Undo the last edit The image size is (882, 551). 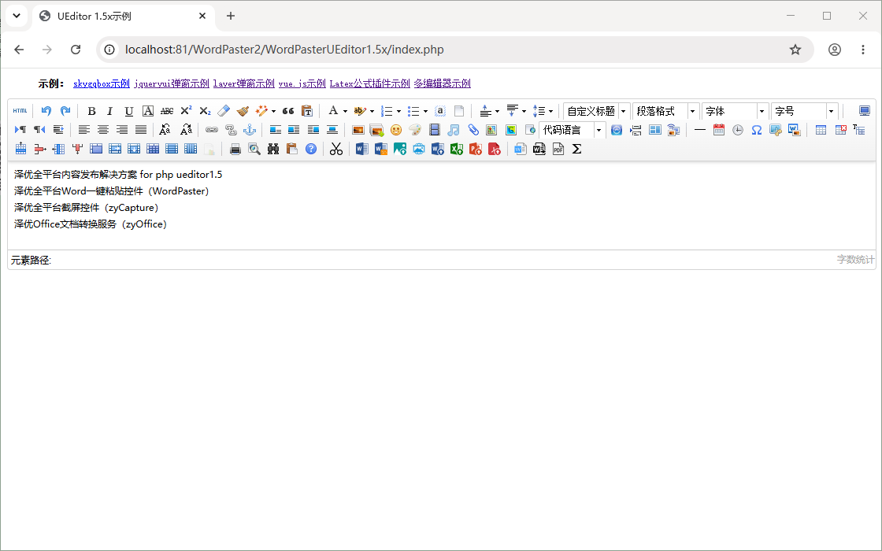[46, 111]
